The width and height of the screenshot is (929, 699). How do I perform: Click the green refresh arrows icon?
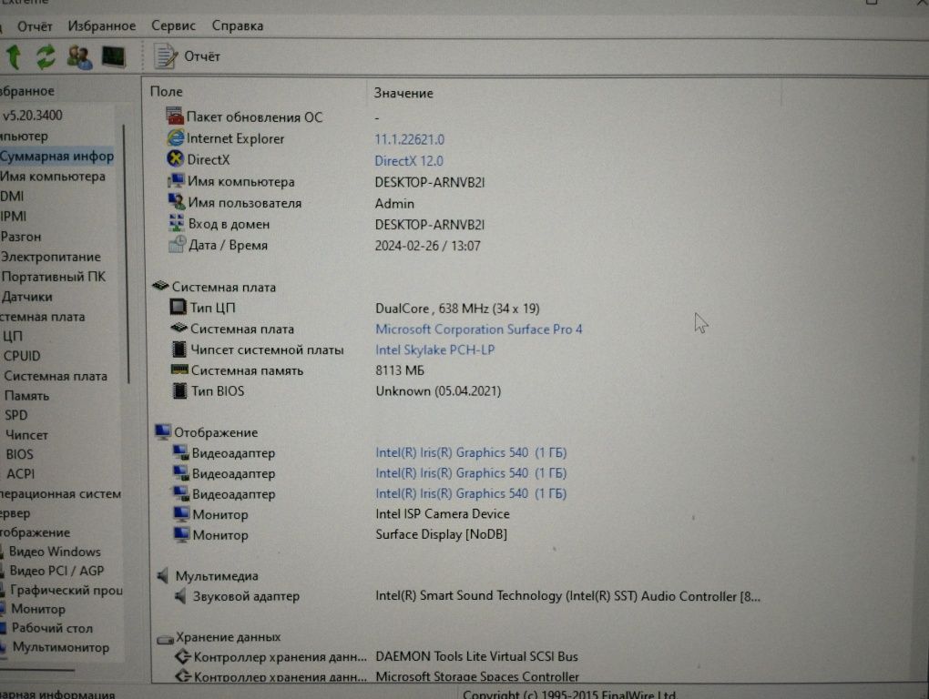click(x=46, y=56)
